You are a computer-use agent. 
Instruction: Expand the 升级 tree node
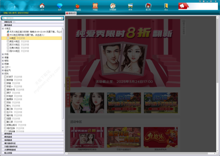click(x=3, y=54)
